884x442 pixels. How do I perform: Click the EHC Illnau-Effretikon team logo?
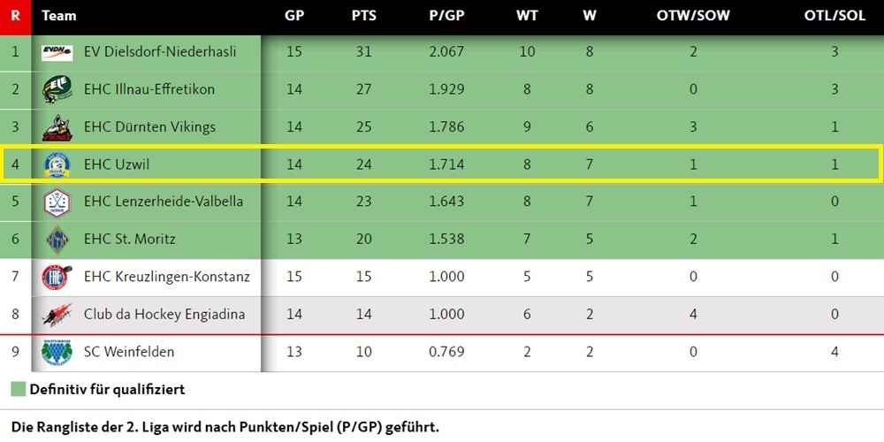click(x=57, y=89)
